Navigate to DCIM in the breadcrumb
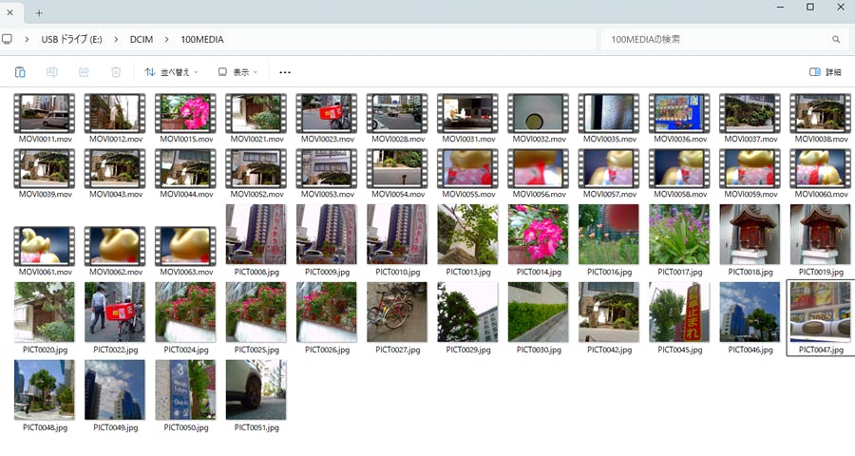The height and width of the screenshot is (456, 855). (x=142, y=40)
